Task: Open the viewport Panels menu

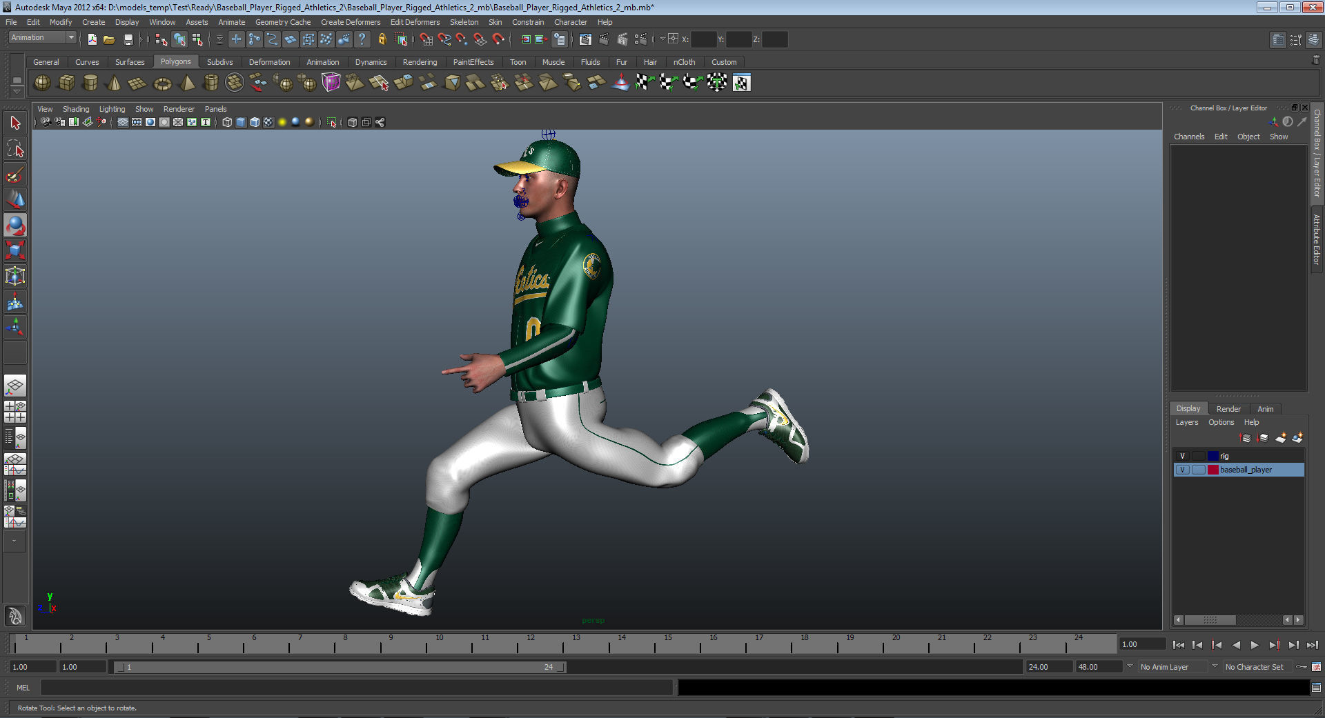Action: (215, 109)
